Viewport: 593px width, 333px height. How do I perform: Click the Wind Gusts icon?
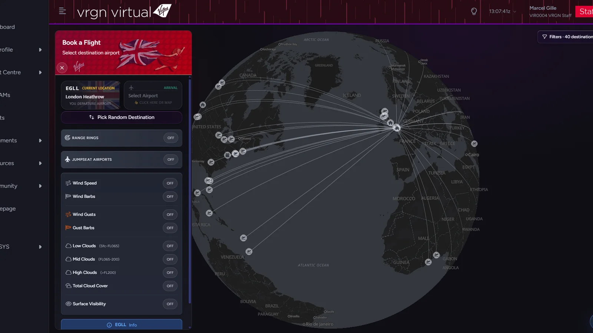pos(68,215)
